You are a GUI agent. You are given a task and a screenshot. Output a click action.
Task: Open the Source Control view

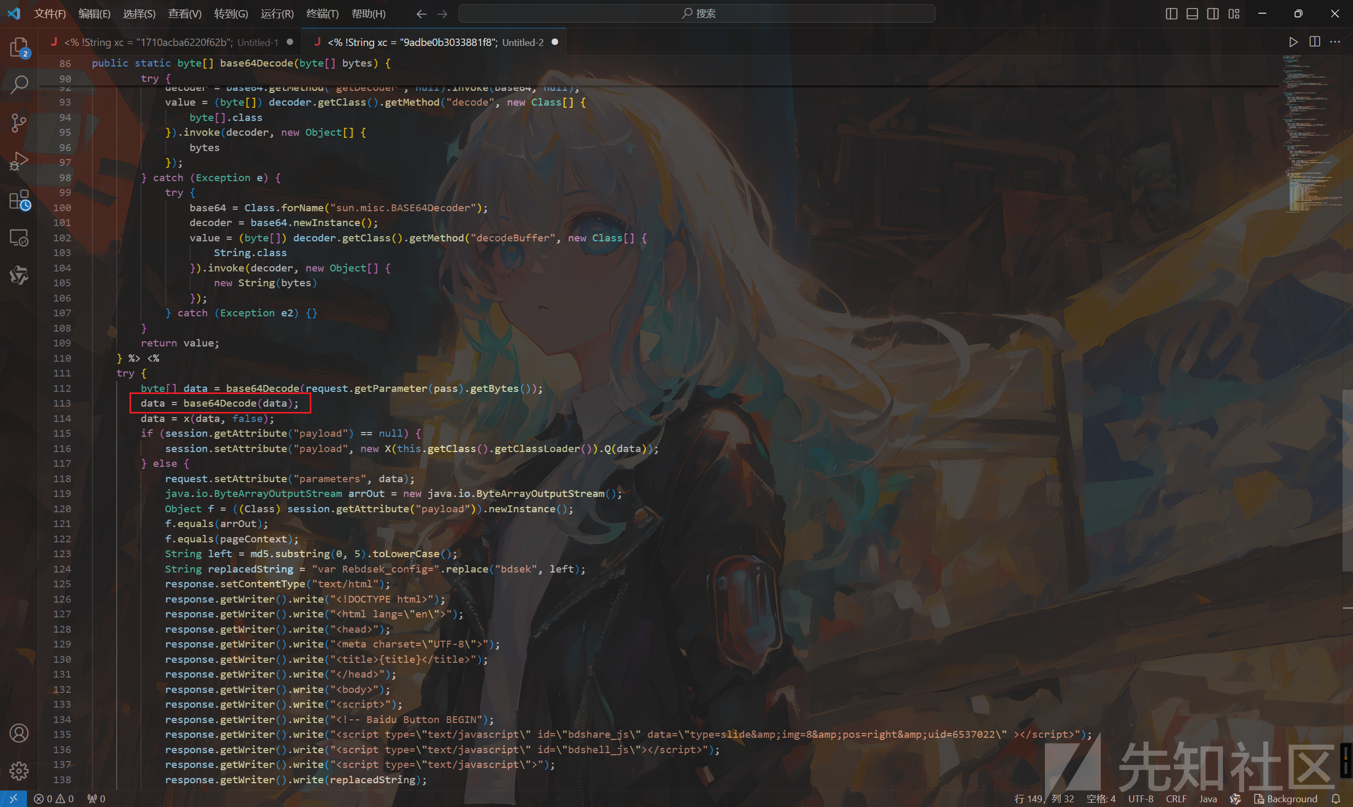(19, 123)
